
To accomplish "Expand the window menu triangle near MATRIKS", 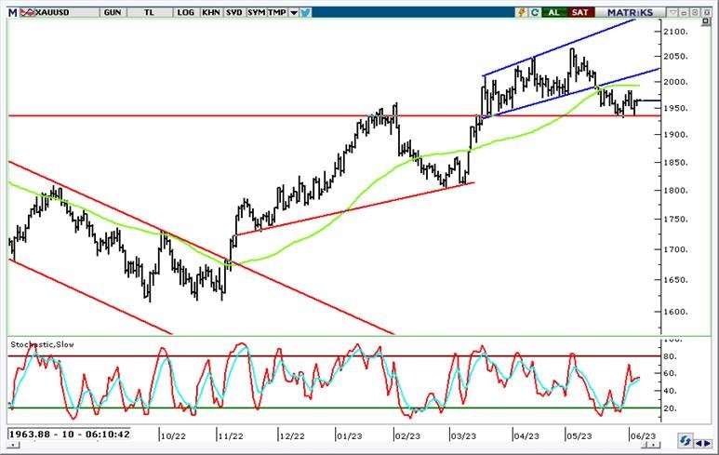I will point(672,13).
